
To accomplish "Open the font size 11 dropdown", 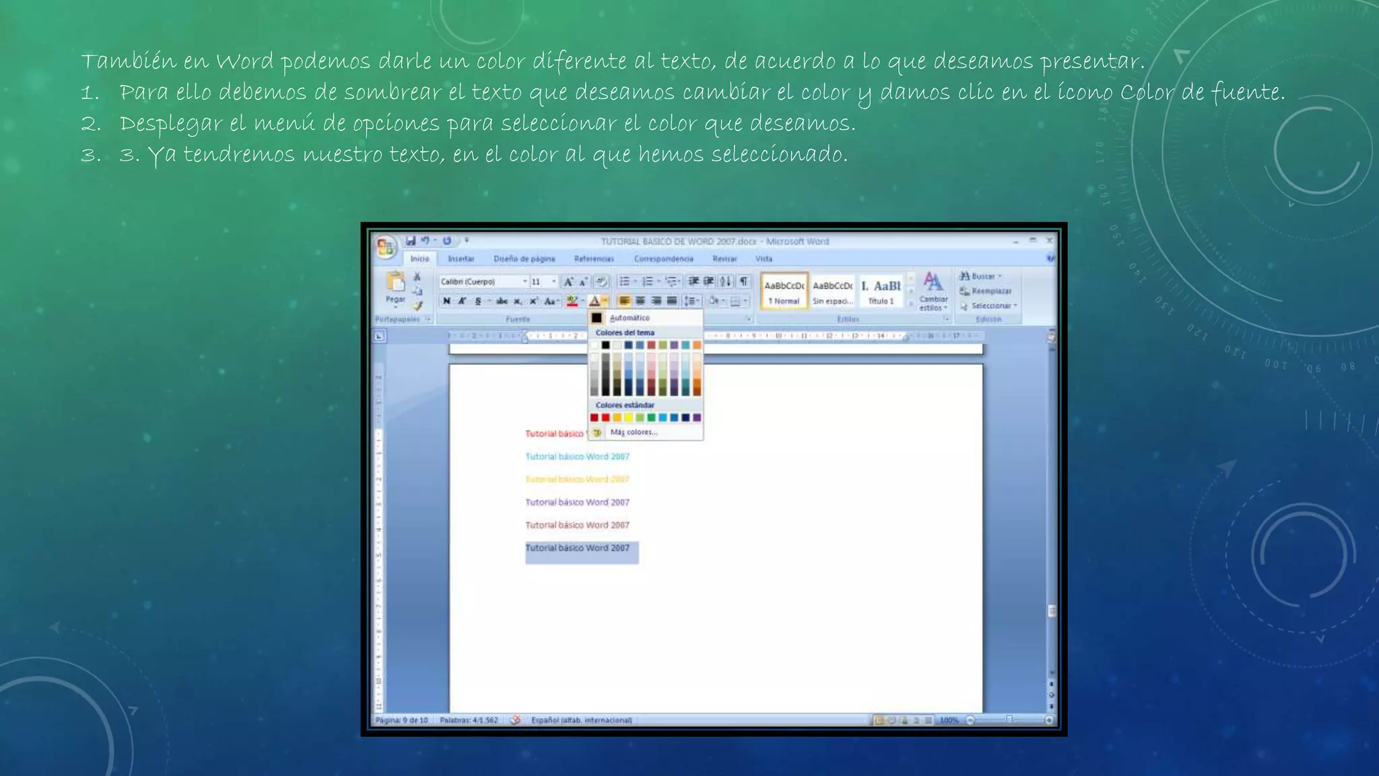I will (554, 282).
